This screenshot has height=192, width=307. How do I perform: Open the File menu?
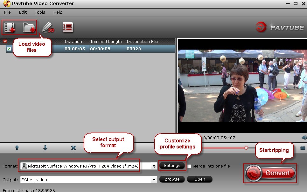tap(7, 12)
